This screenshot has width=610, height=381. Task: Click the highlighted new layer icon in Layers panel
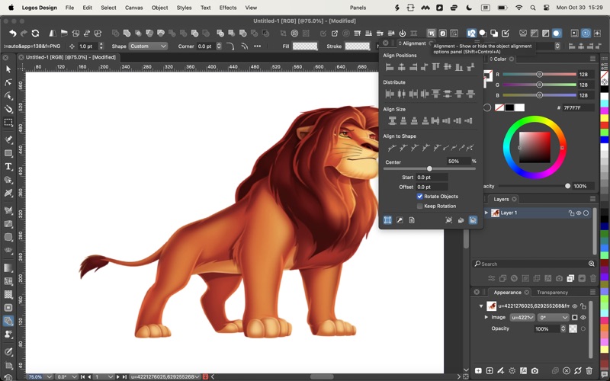pos(570,278)
